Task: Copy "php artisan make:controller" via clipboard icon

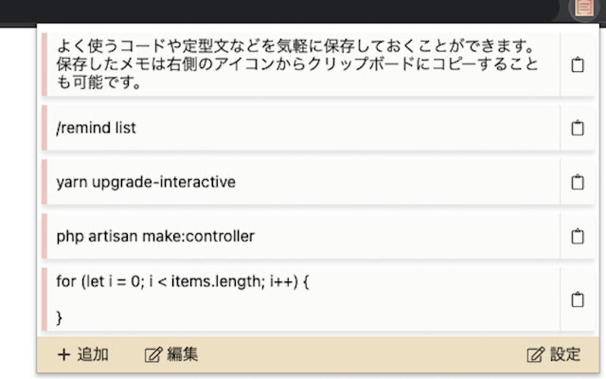Action: tap(577, 236)
